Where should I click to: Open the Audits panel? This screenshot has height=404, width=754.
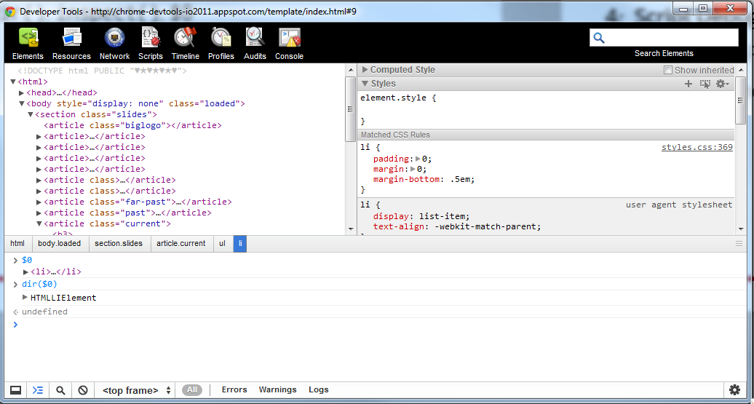255,44
